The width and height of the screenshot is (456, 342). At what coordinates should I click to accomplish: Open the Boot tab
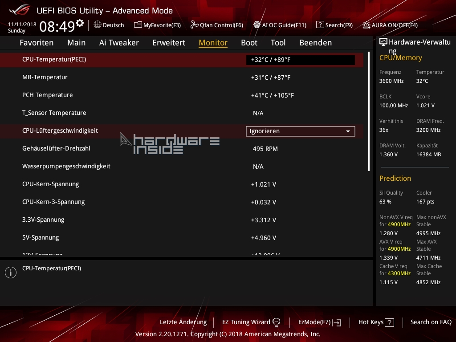249,43
